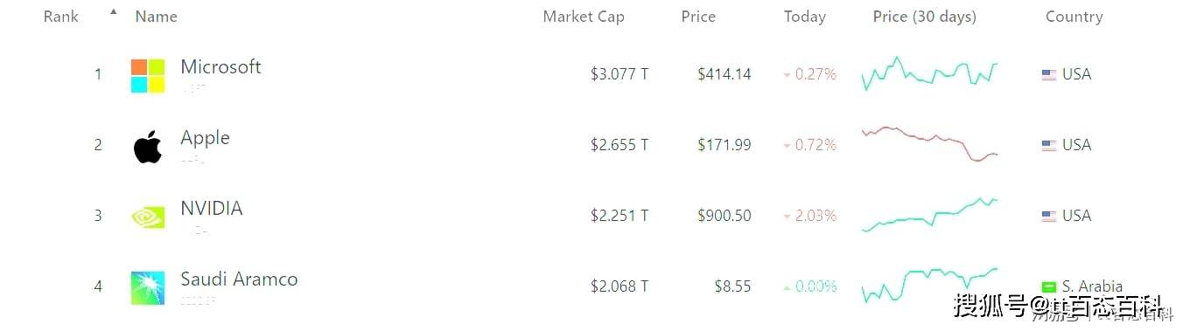Screen dimensions: 1190x331
Task: Sort by Today column header
Action: (x=805, y=17)
